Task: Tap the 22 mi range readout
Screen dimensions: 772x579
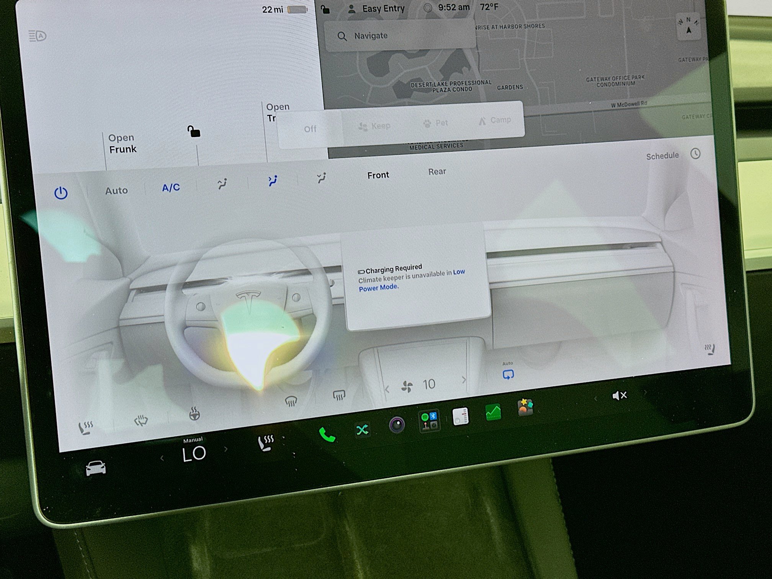Action: coord(273,10)
